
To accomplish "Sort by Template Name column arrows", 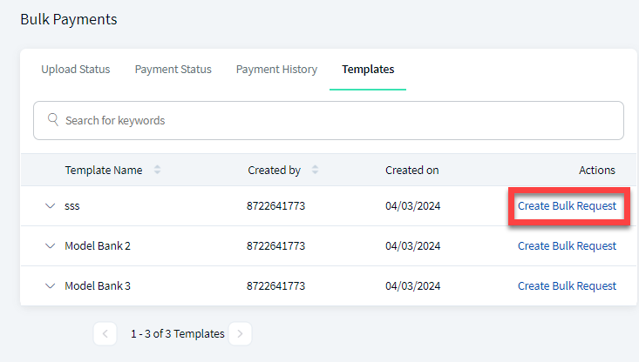I will [x=157, y=170].
